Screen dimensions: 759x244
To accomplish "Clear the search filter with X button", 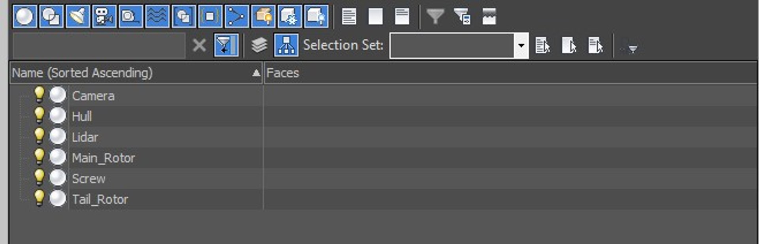I will (199, 45).
